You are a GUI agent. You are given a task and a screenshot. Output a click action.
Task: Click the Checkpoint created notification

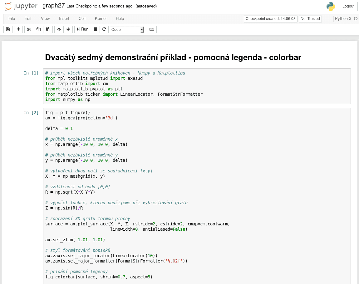tap(271, 19)
